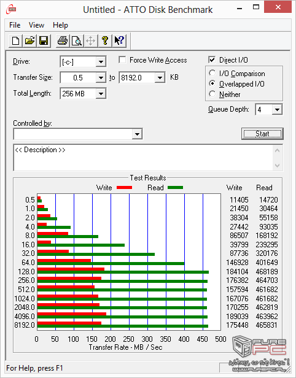Click the 8192.0 transfer size row label
The height and width of the screenshot is (378, 296).
(25, 325)
